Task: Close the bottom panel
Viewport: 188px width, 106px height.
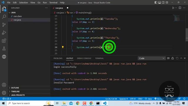Action: pos(185,58)
